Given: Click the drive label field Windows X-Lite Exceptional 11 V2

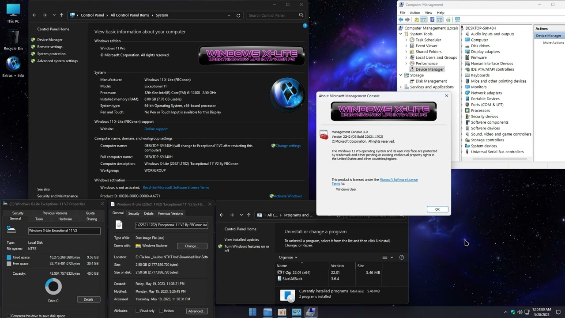Looking at the screenshot, I should 64,231.
